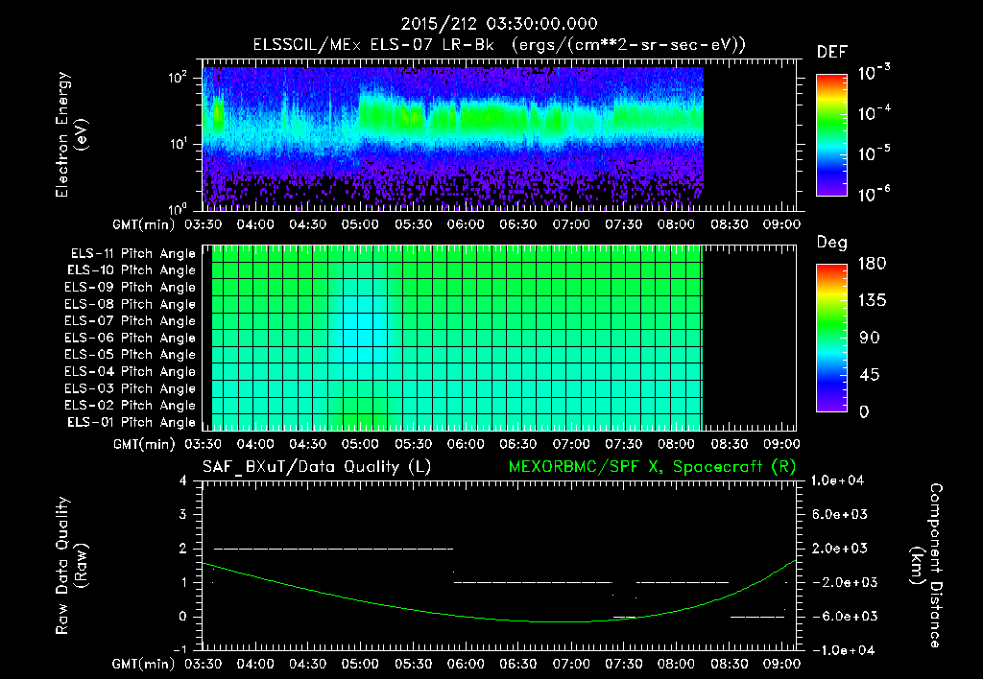Select the 'ELS-06 Pitch Angle' row label
This screenshot has height=679, width=983.
(x=131, y=338)
